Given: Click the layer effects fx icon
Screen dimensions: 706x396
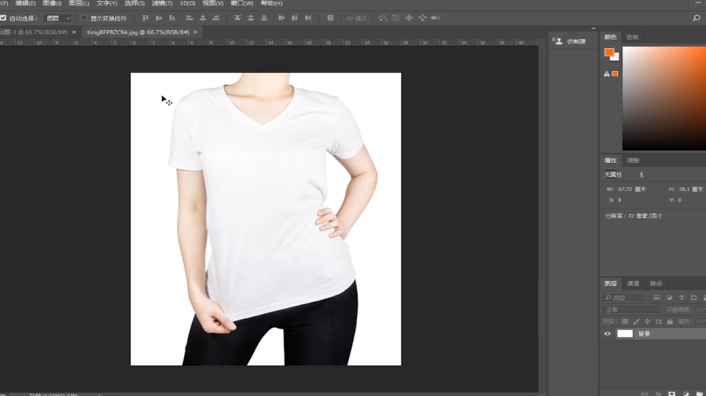Looking at the screenshot, I should (658, 394).
